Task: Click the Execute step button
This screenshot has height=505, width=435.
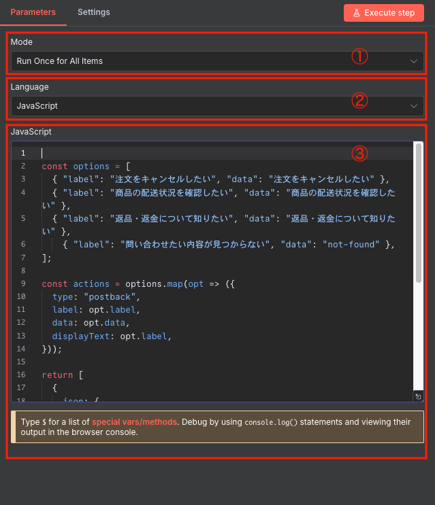Action: [384, 13]
